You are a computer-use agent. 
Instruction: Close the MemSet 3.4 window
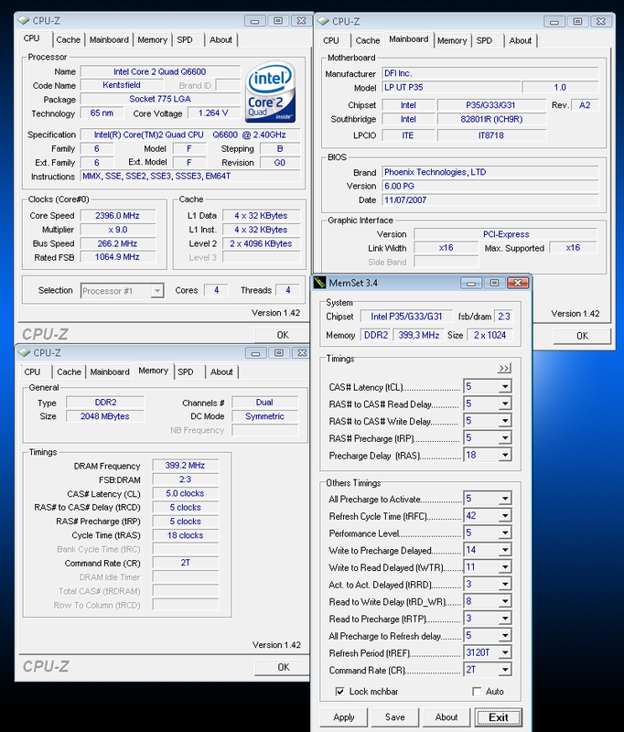(518, 283)
